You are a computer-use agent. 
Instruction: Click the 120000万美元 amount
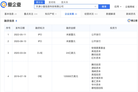71,76
